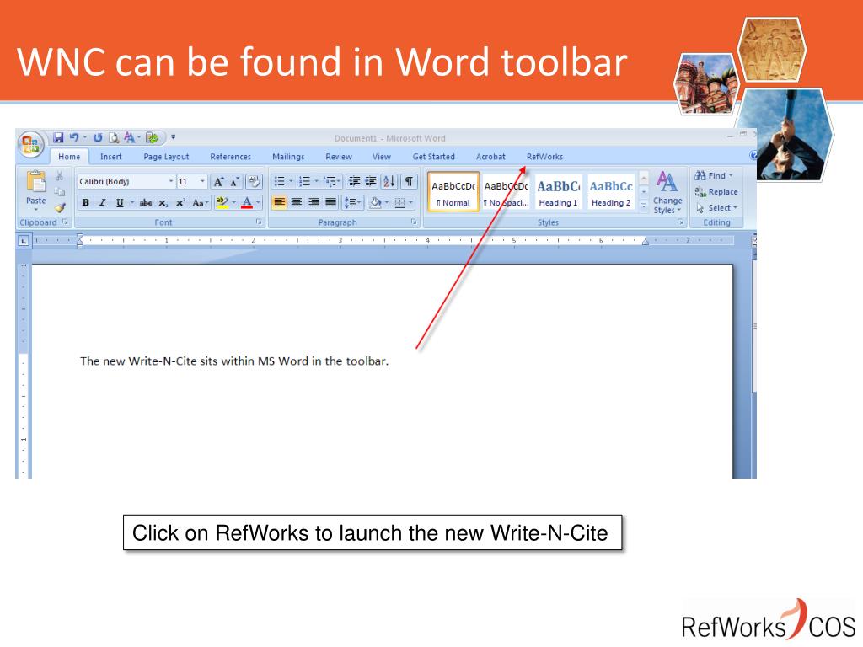This screenshot has height=647, width=863.
Task: Redo action in Quick Access toolbar
Action: coord(98,137)
